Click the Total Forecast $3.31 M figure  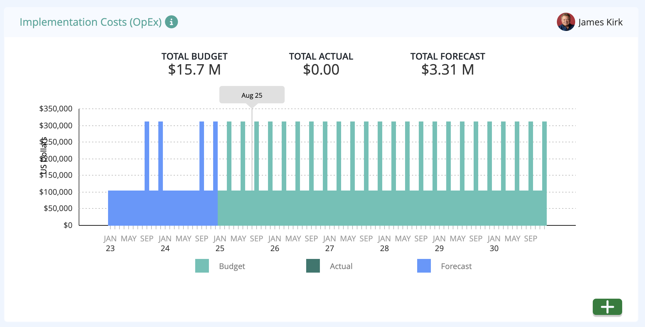[448, 70]
